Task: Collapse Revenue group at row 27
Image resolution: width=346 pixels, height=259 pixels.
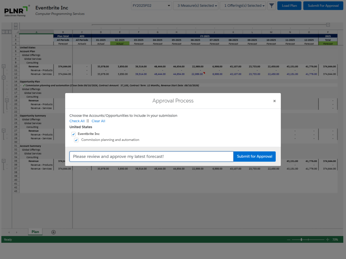Action: tap(4, 131)
